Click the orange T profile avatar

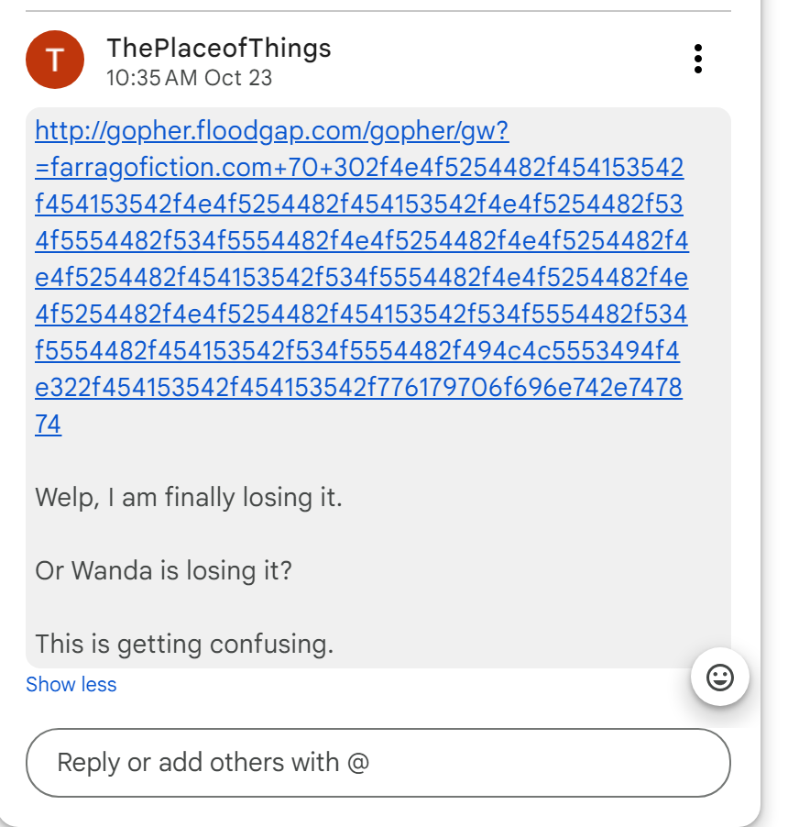point(55,60)
